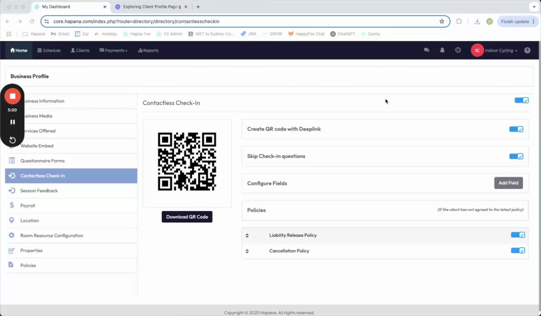Click the browser address bar
This screenshot has height=316, width=541.
(x=245, y=21)
